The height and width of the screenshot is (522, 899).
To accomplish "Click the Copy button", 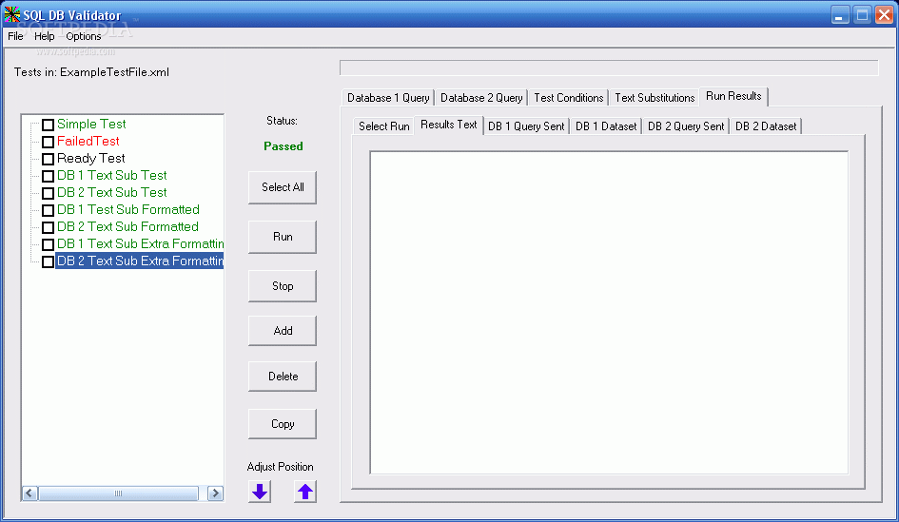I will pyautogui.click(x=283, y=424).
